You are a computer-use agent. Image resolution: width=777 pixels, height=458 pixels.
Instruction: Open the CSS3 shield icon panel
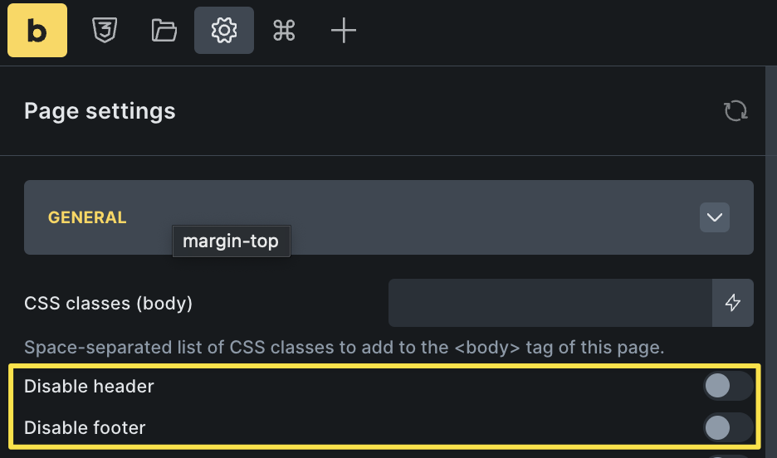105,30
